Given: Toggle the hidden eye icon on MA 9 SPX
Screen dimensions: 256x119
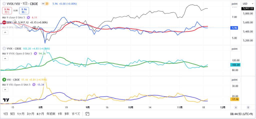Looking at the screenshot, I should pos(34,27).
